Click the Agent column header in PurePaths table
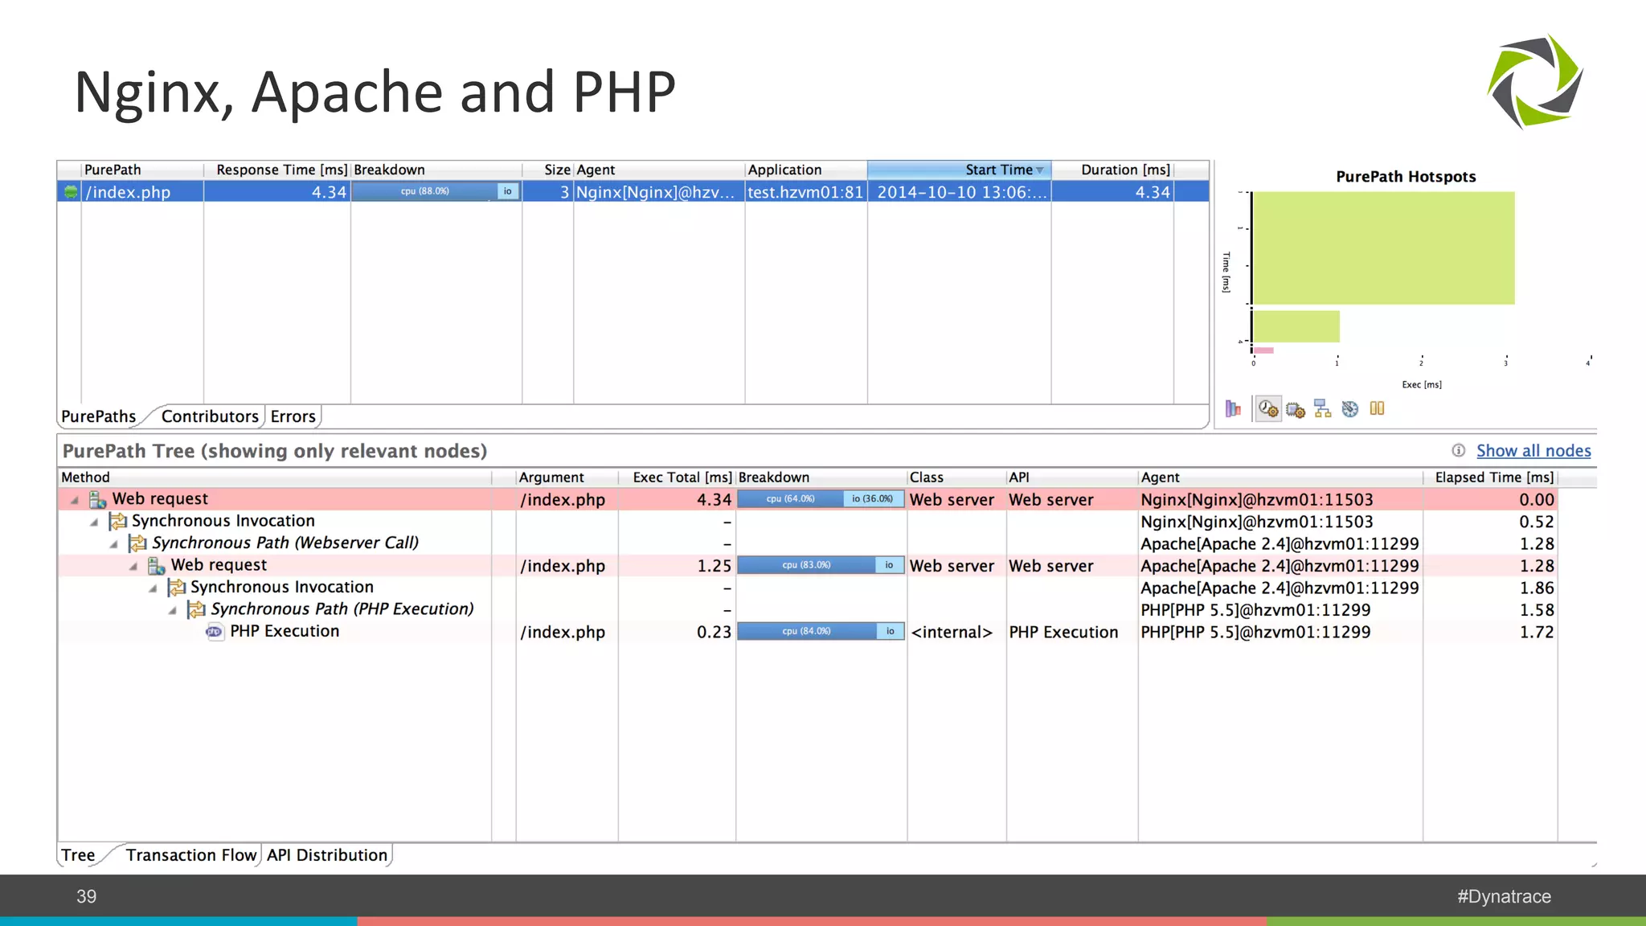The width and height of the screenshot is (1646, 926). pos(659,170)
